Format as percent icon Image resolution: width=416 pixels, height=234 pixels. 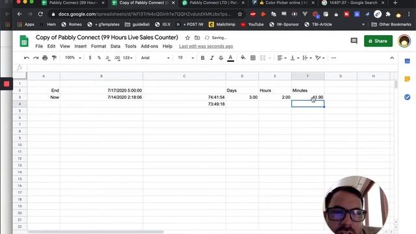[x=99, y=58]
